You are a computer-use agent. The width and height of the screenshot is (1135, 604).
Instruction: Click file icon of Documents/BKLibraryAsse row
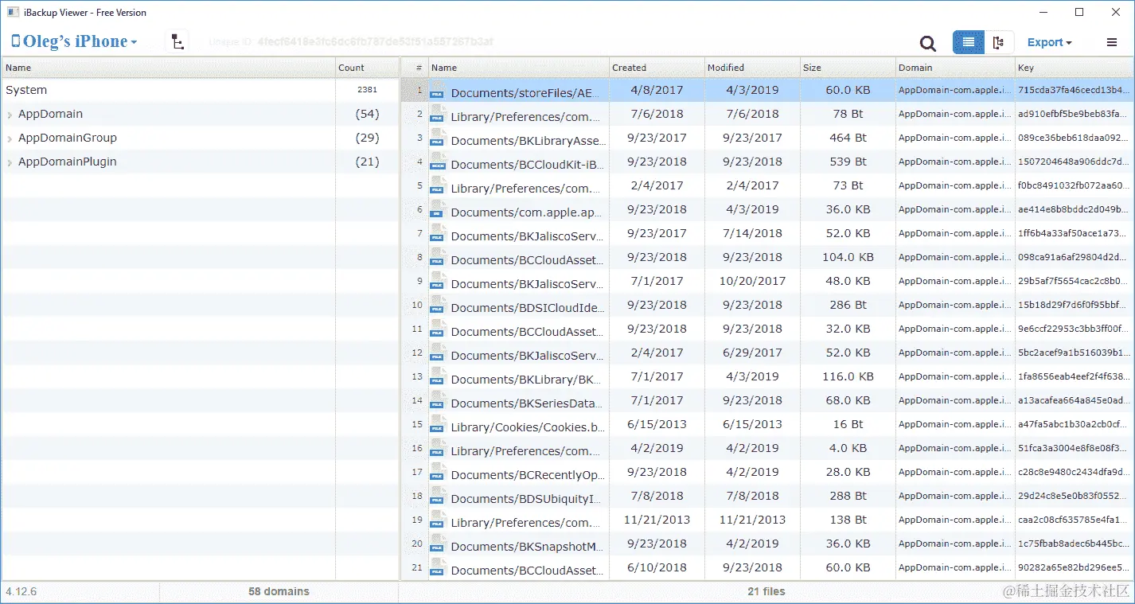[x=438, y=138]
